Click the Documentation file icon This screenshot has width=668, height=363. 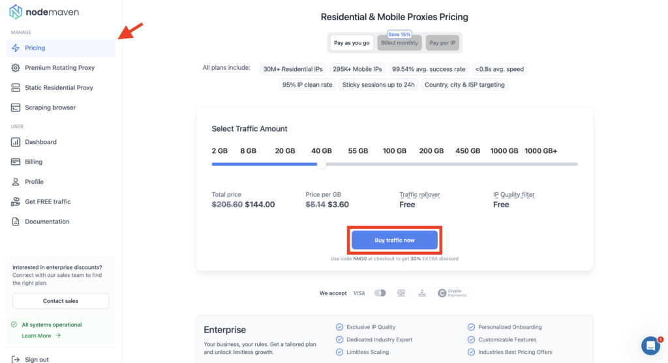tap(16, 222)
